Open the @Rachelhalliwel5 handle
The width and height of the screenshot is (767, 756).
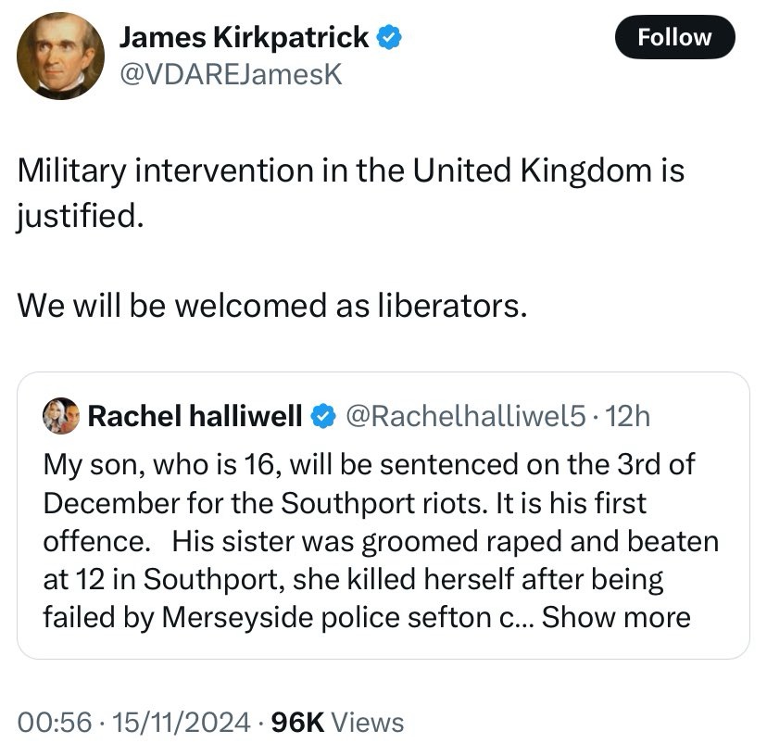coord(465,417)
